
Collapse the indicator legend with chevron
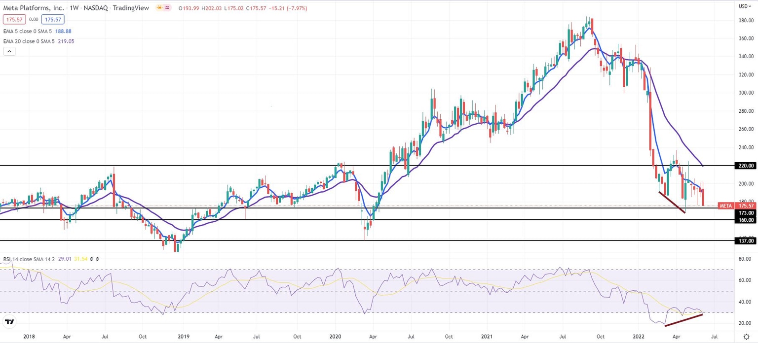point(9,51)
